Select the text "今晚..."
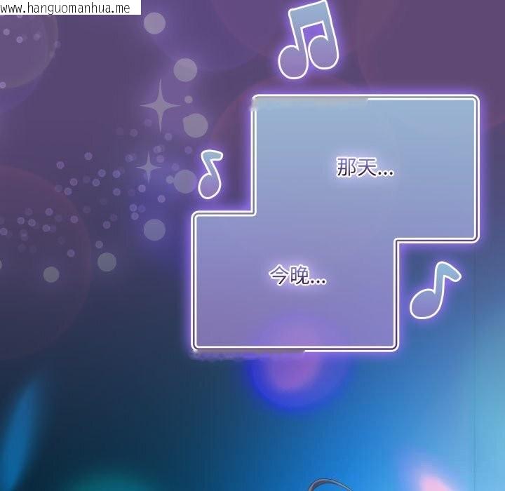This screenshot has height=491, width=505. 297,276
